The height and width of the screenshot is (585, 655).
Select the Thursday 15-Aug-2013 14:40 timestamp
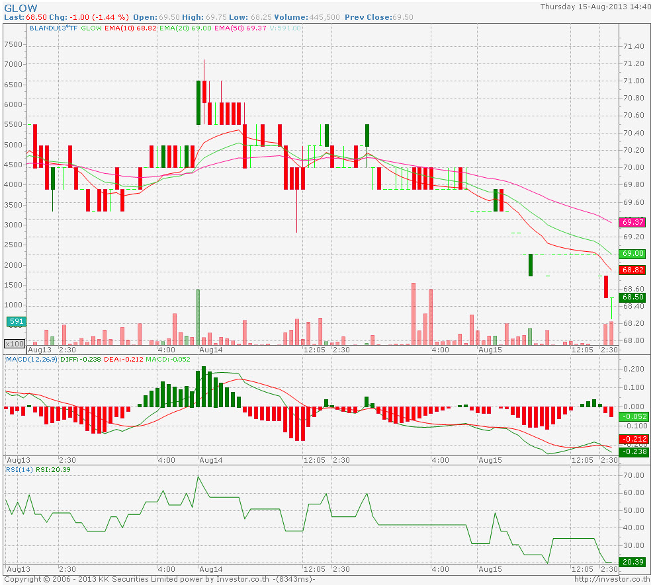595,7
